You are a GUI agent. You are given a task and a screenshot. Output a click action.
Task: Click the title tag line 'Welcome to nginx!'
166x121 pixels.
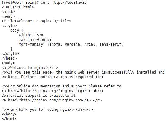pyautogui.click(x=36, y=21)
